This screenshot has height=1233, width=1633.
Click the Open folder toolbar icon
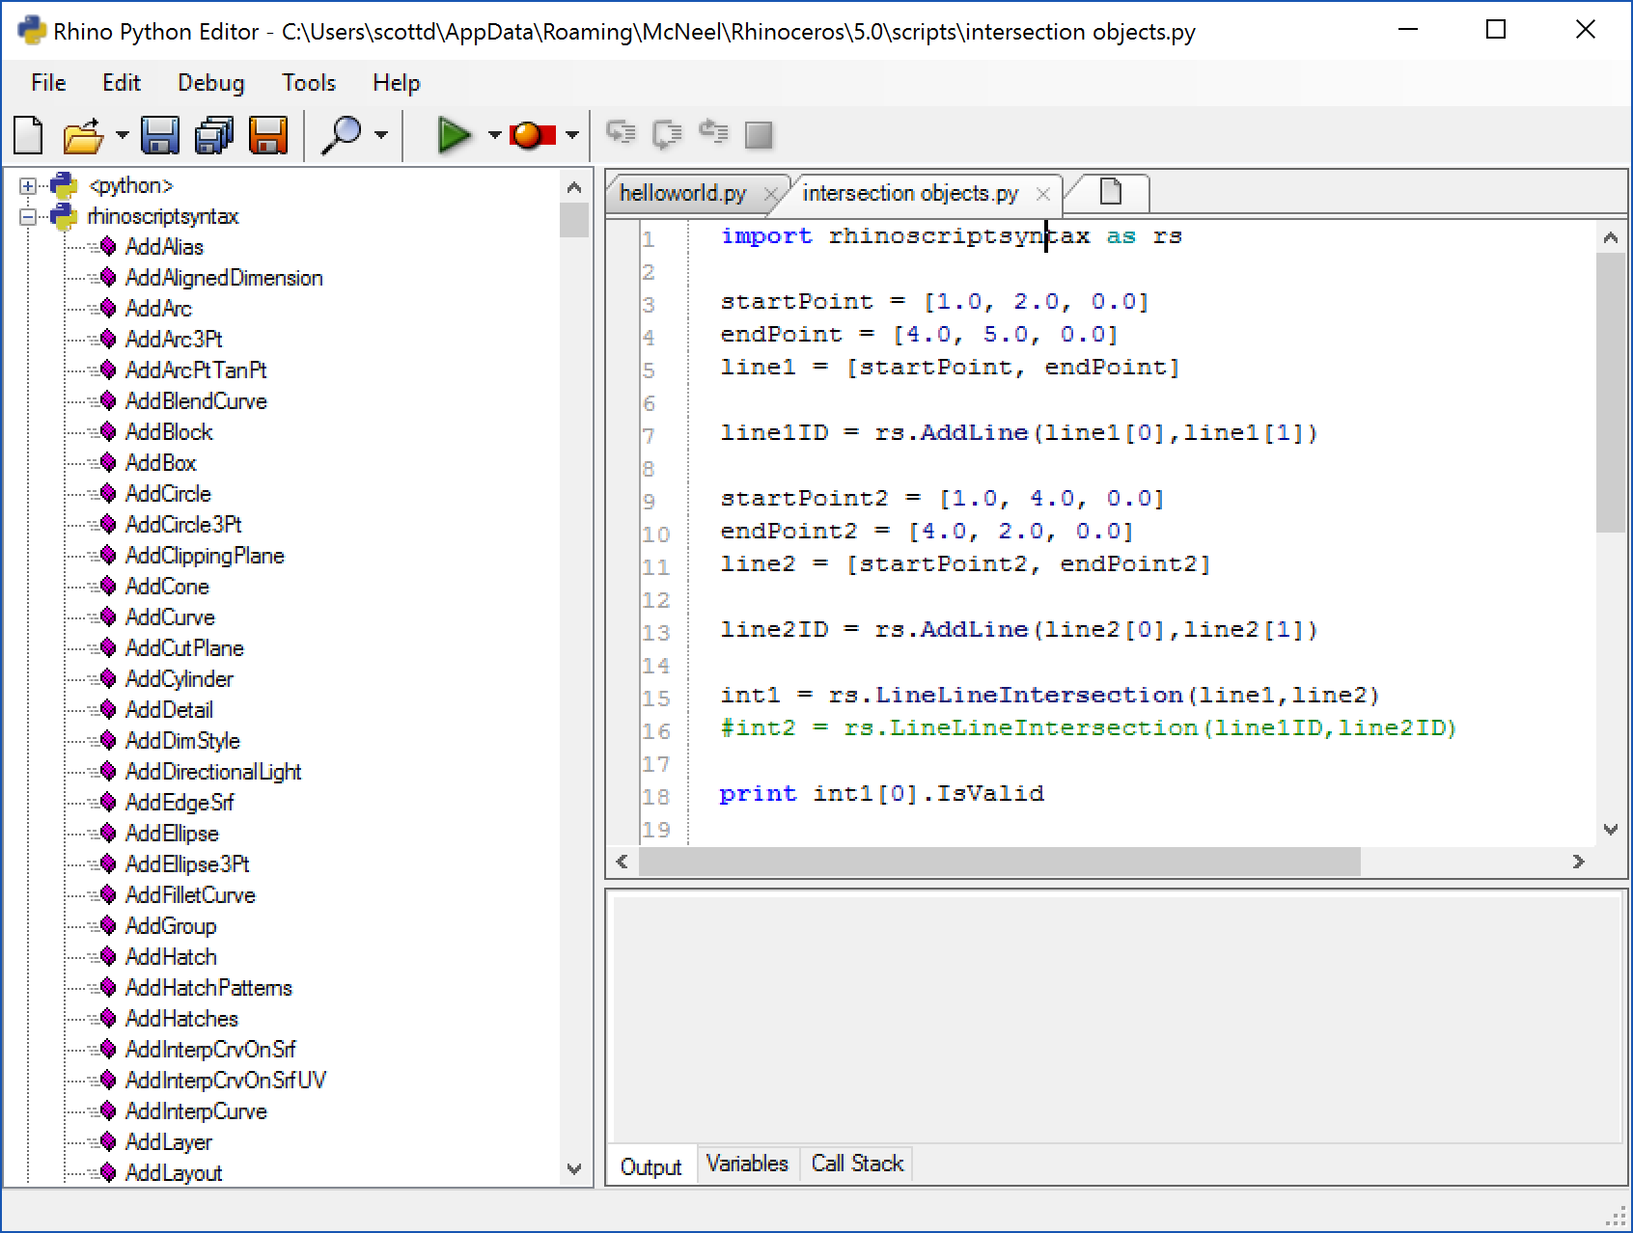pyautogui.click(x=83, y=135)
